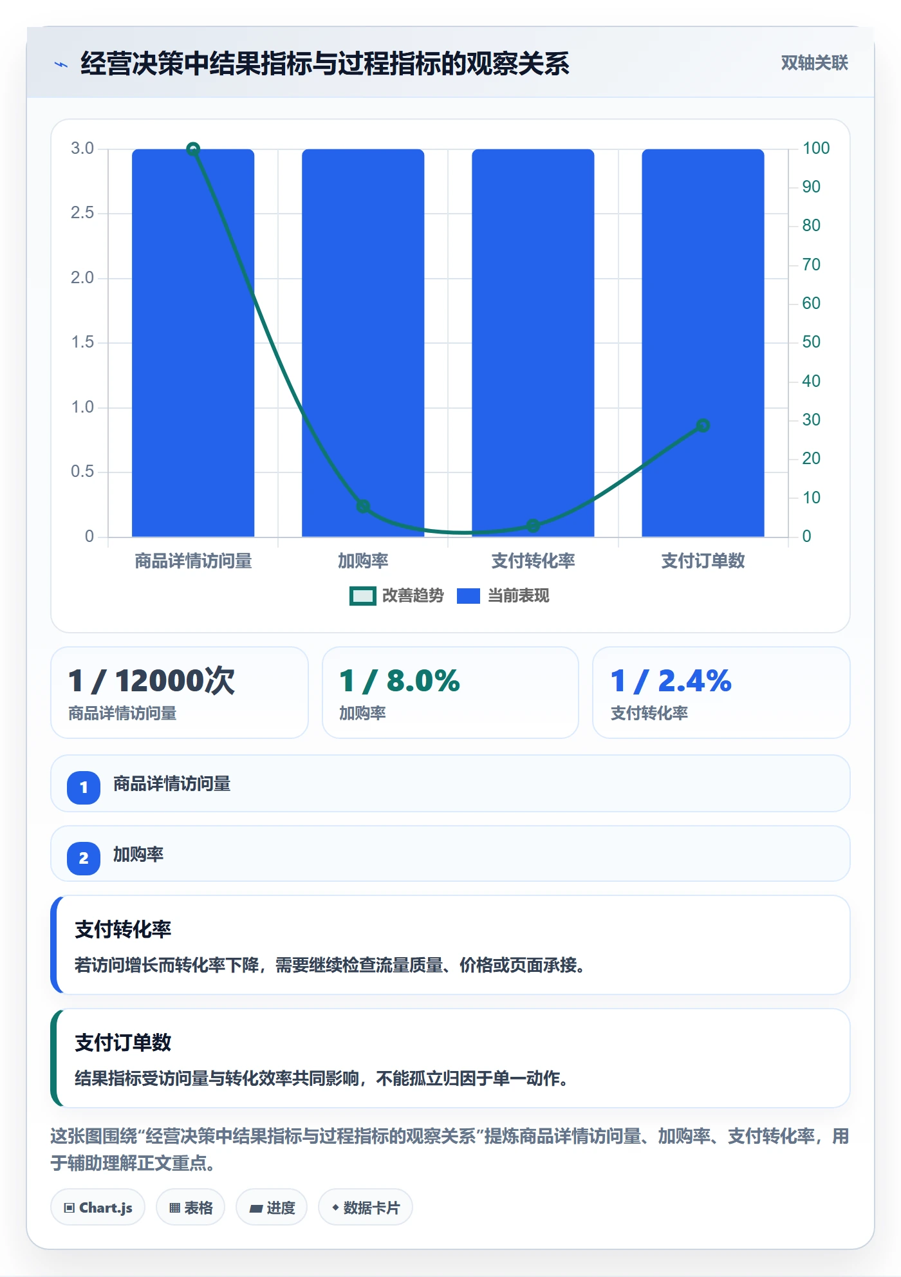Select the list row labeled 商品详情访问量

tap(450, 783)
